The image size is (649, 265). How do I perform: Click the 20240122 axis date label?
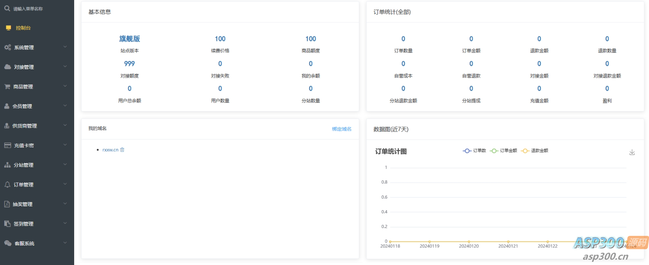(548, 246)
